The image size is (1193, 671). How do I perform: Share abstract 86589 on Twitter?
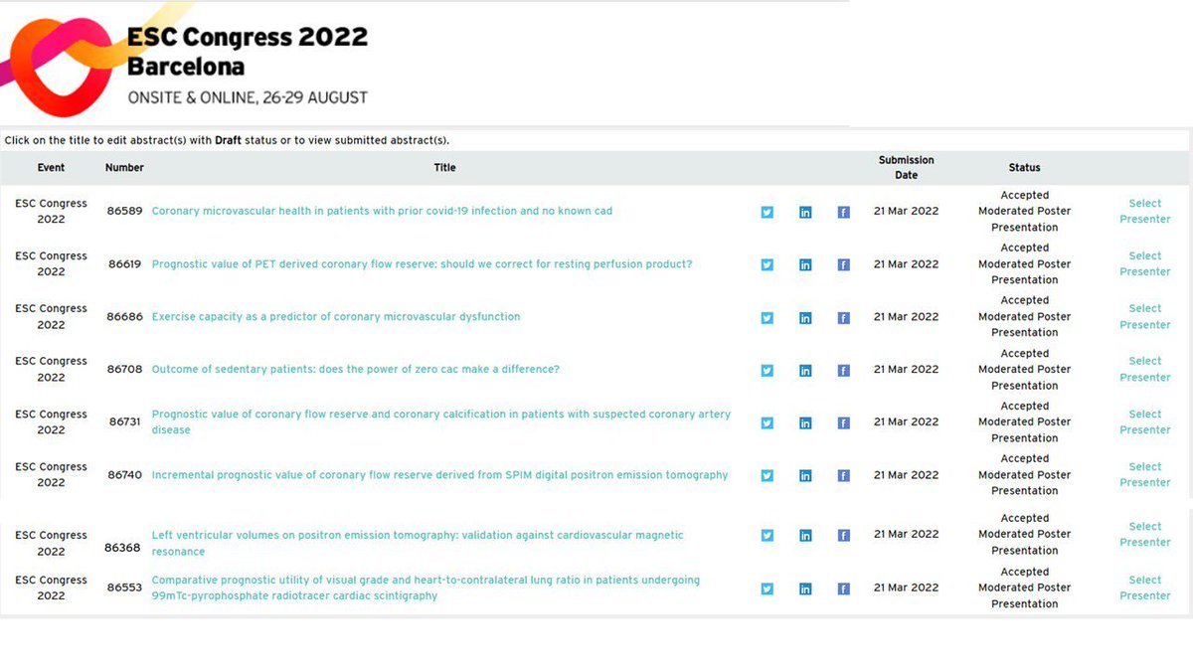[x=767, y=212]
